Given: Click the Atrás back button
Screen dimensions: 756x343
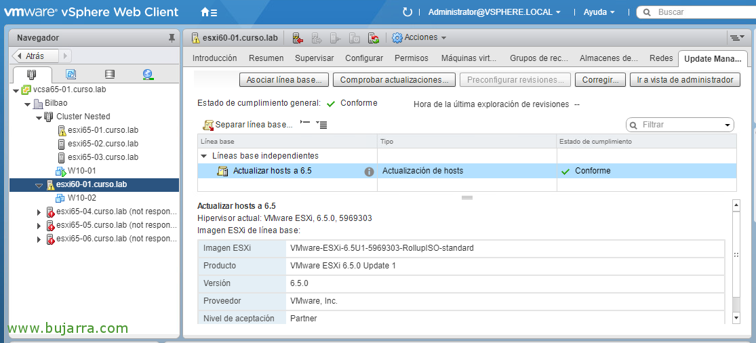Looking at the screenshot, I should pyautogui.click(x=34, y=56).
